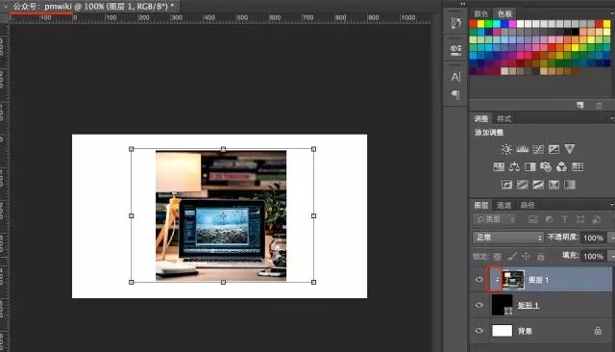Select the 矩形 1 layer name
The width and height of the screenshot is (615, 352).
tap(528, 305)
